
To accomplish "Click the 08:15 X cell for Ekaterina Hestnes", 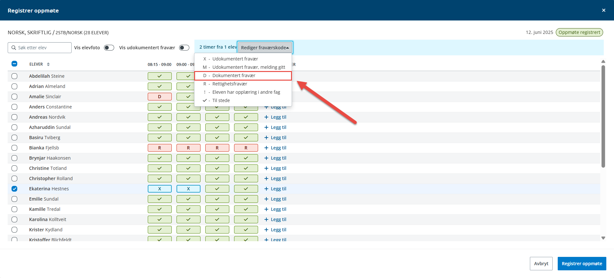I will point(160,189).
